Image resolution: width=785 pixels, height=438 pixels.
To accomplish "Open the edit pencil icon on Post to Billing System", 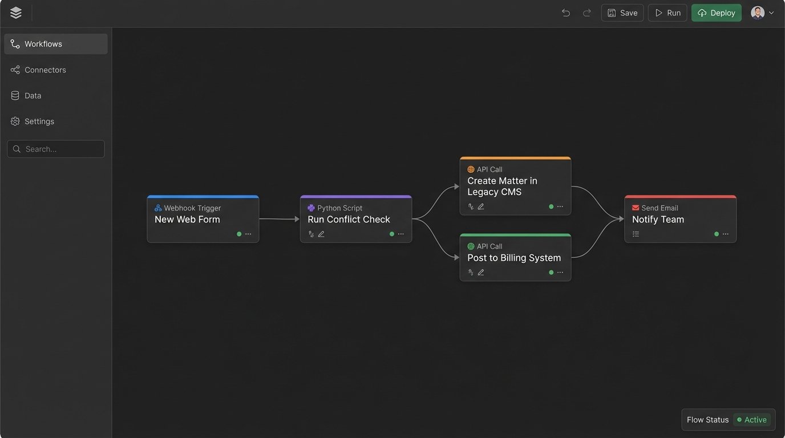I will pos(481,272).
